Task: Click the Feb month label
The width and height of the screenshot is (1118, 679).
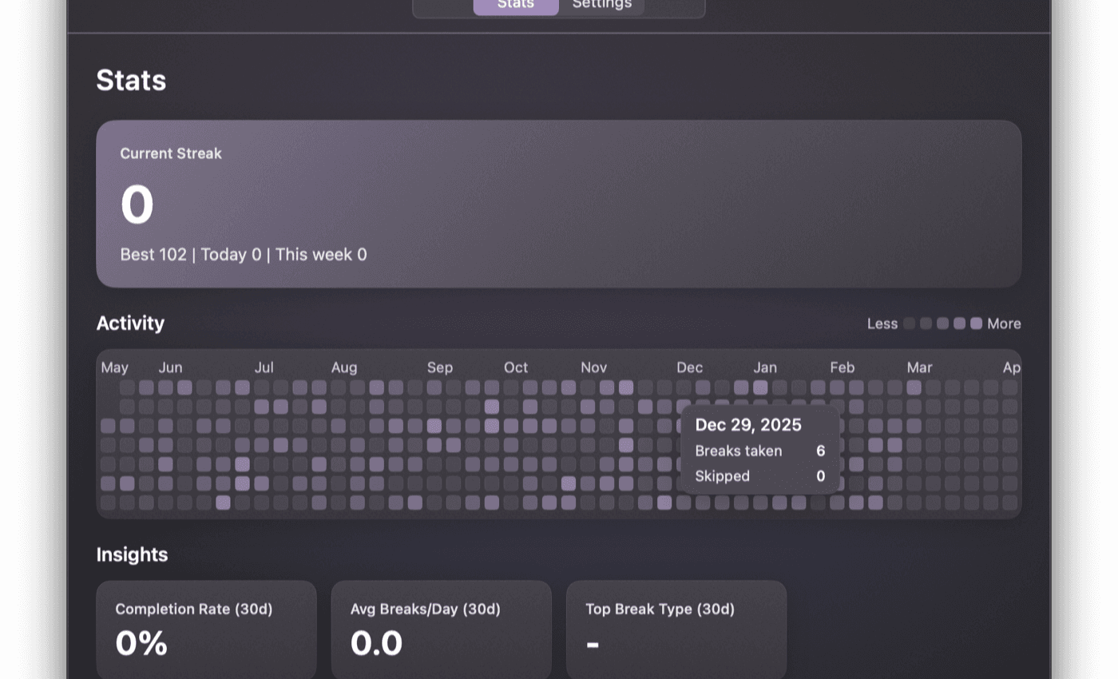Action: (842, 367)
